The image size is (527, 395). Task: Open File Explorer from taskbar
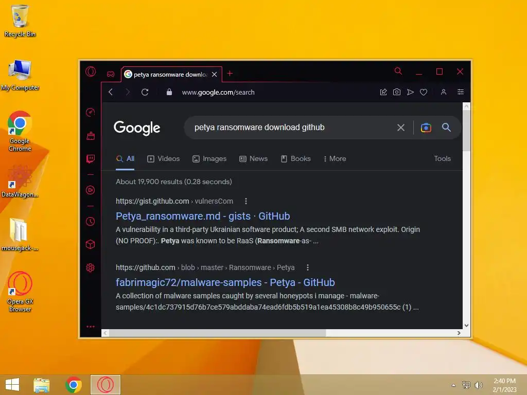pyautogui.click(x=41, y=385)
